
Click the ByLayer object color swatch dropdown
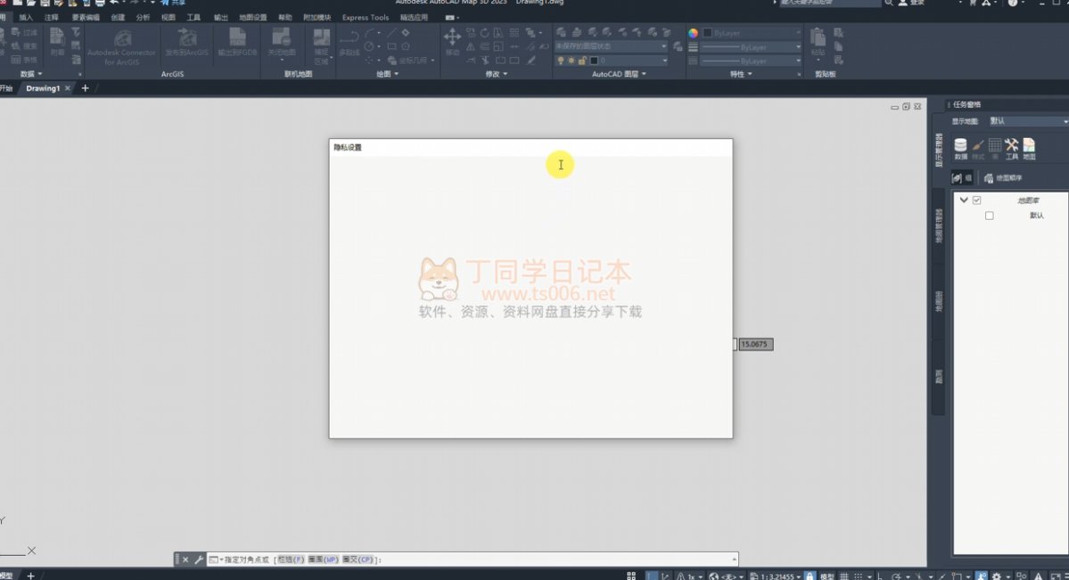point(751,33)
